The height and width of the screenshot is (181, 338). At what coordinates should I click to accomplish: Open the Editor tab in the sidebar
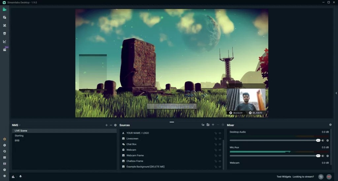[5, 10]
